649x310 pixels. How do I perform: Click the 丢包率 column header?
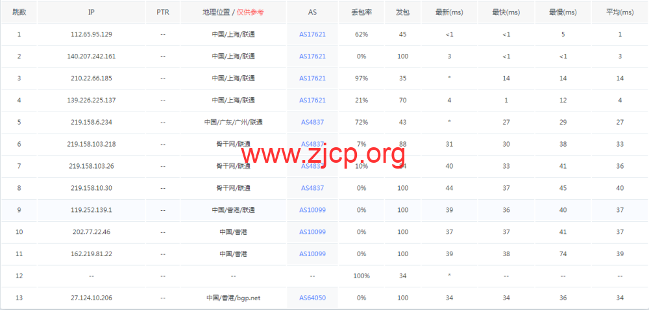coord(361,12)
